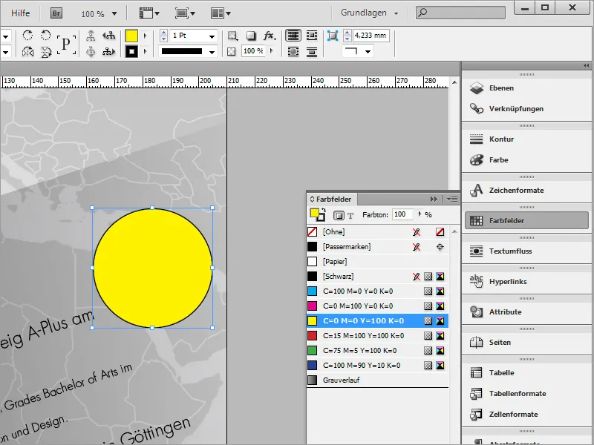The width and height of the screenshot is (594, 445).
Task: Rotate selection 90° counterclockwise
Action: tap(46, 35)
